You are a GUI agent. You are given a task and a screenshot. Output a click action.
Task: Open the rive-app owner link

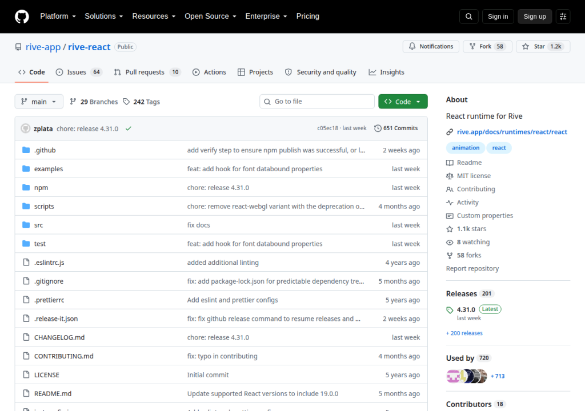pos(43,47)
